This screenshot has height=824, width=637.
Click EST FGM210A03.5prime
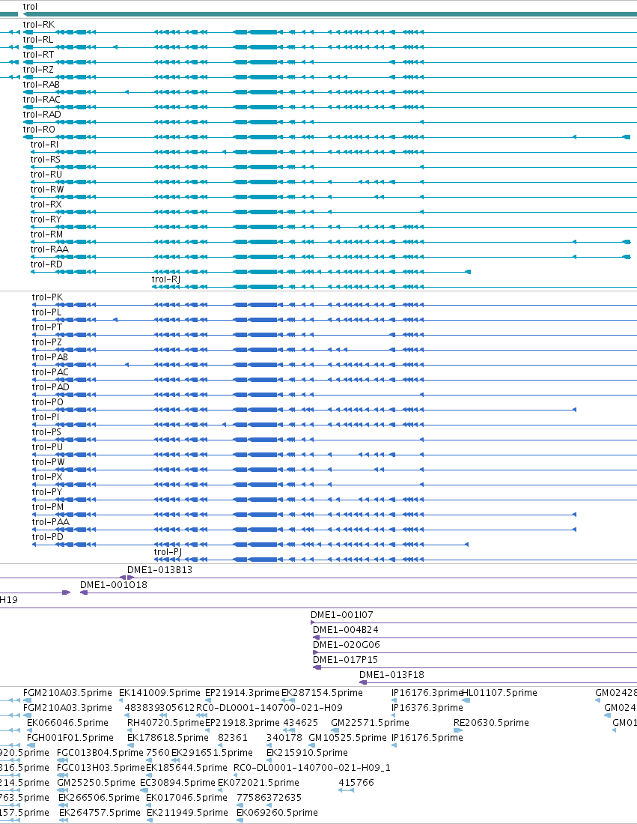[68, 693]
